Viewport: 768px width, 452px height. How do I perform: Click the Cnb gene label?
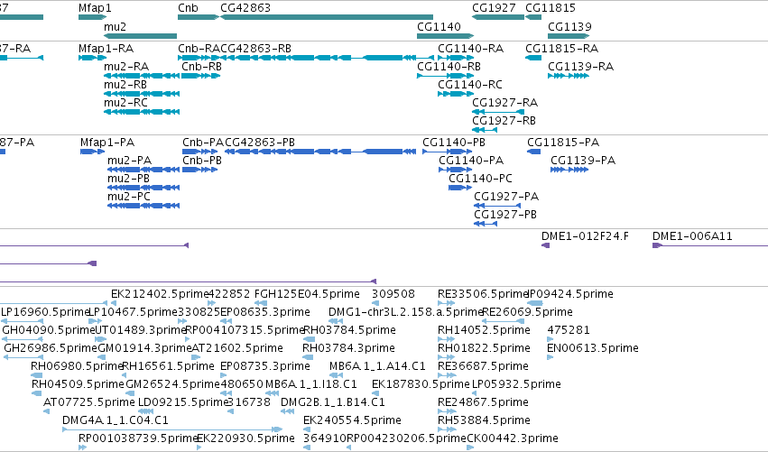188,8
